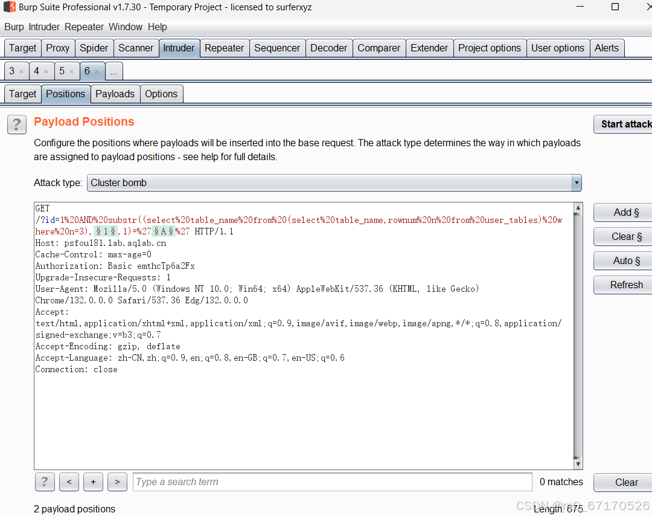Click the Clear search button
This screenshot has height=516, width=652.
623,482
